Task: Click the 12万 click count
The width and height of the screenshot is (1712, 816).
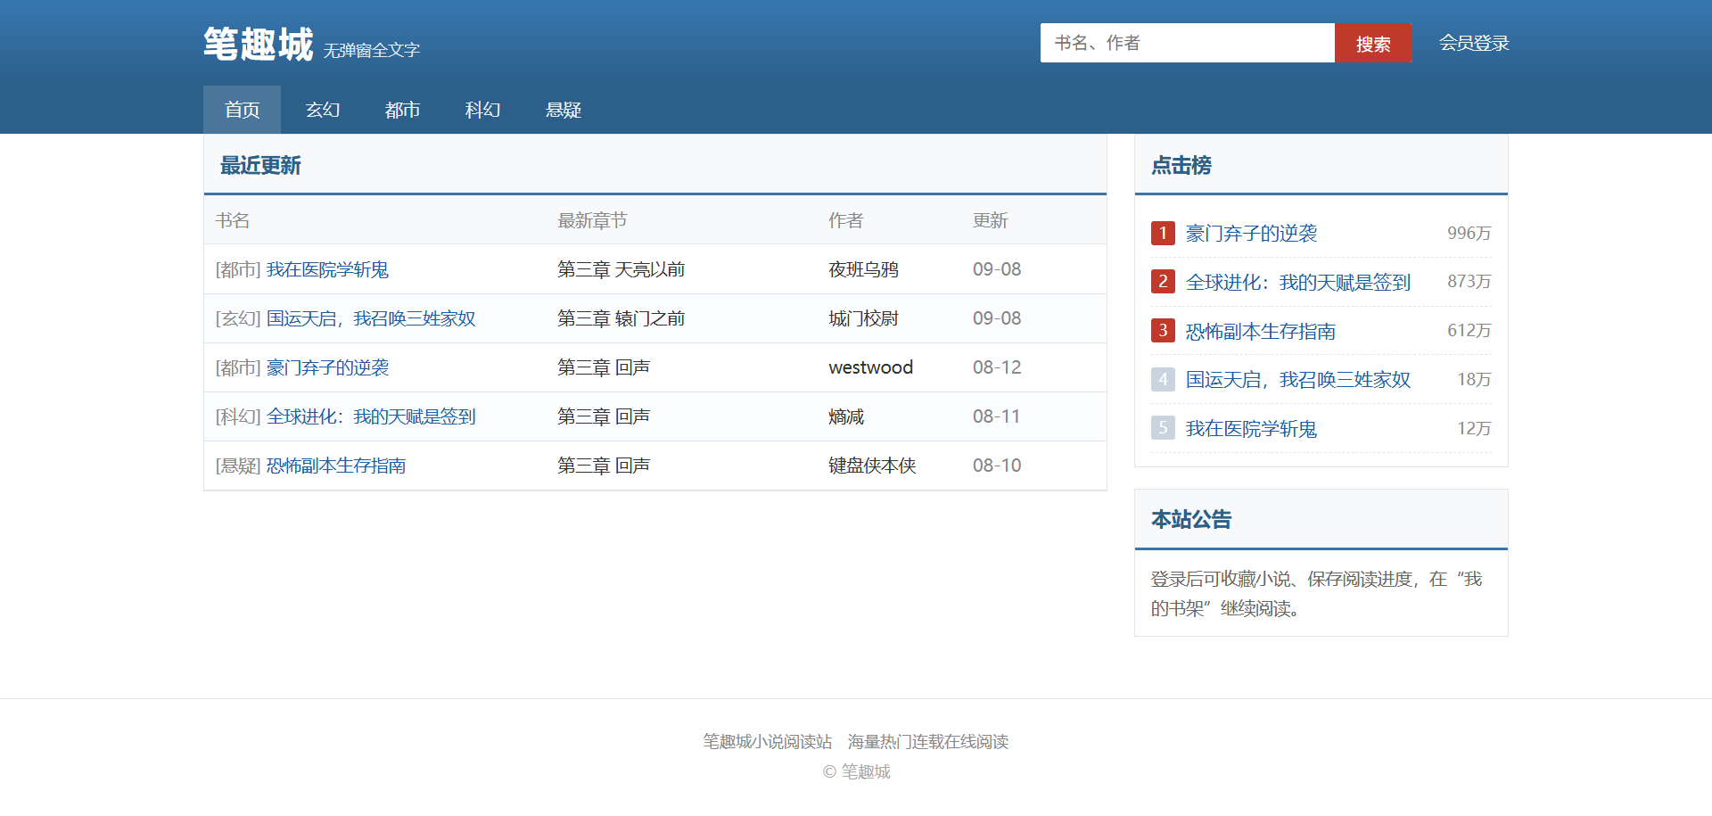Action: click(x=1474, y=429)
